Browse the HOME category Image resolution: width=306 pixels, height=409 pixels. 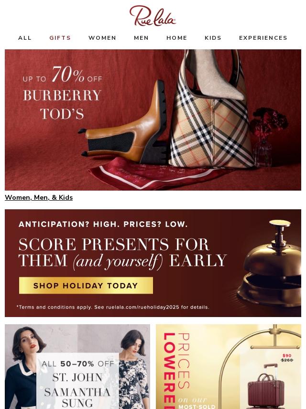pyautogui.click(x=177, y=38)
